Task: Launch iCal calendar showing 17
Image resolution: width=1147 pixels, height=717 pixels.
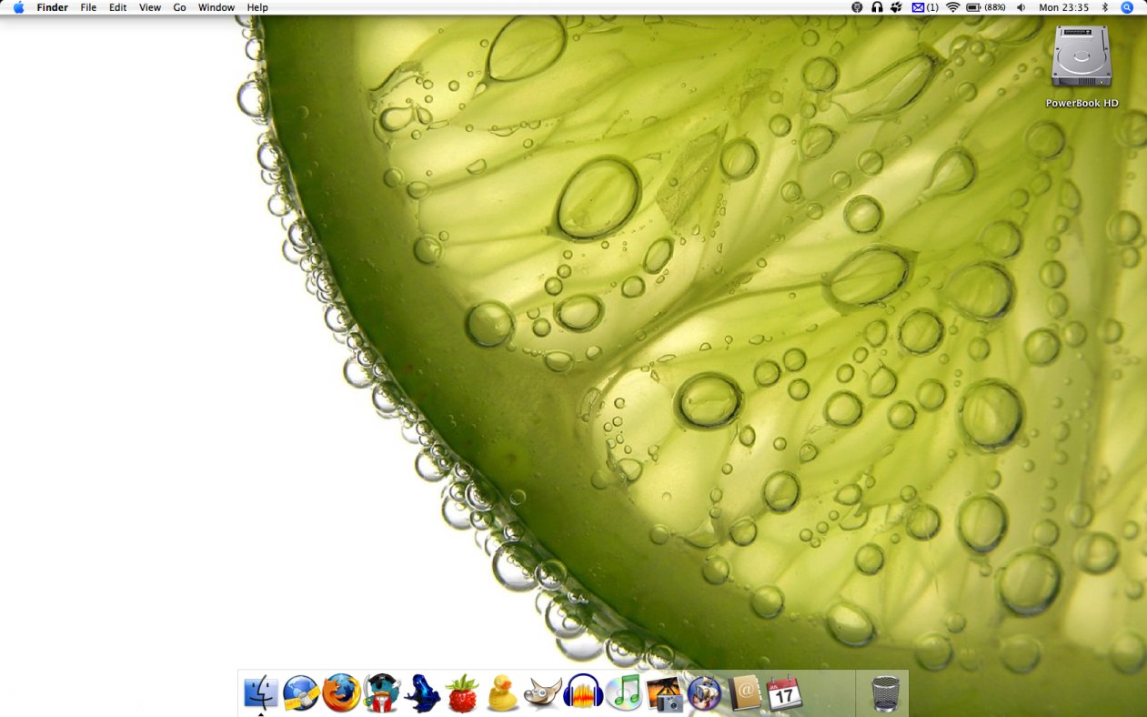Action: 784,693
